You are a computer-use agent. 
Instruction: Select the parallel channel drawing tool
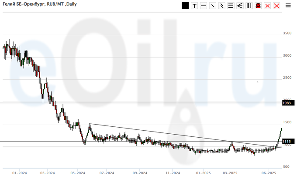pyautogui.click(x=222, y=6)
